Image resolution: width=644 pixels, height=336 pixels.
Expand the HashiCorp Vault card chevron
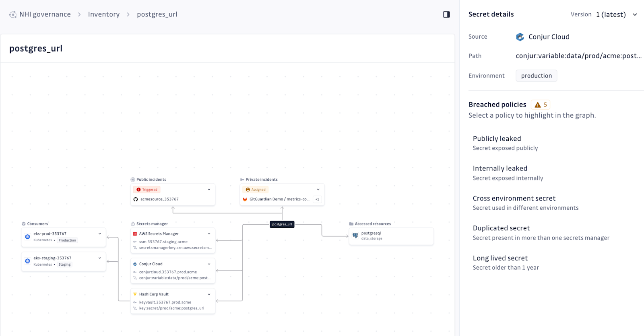coord(209,294)
